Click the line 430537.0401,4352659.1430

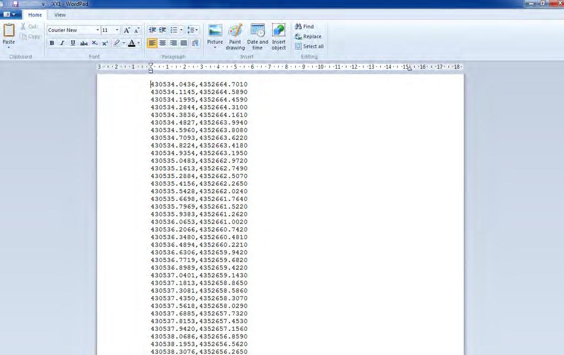tap(199, 275)
